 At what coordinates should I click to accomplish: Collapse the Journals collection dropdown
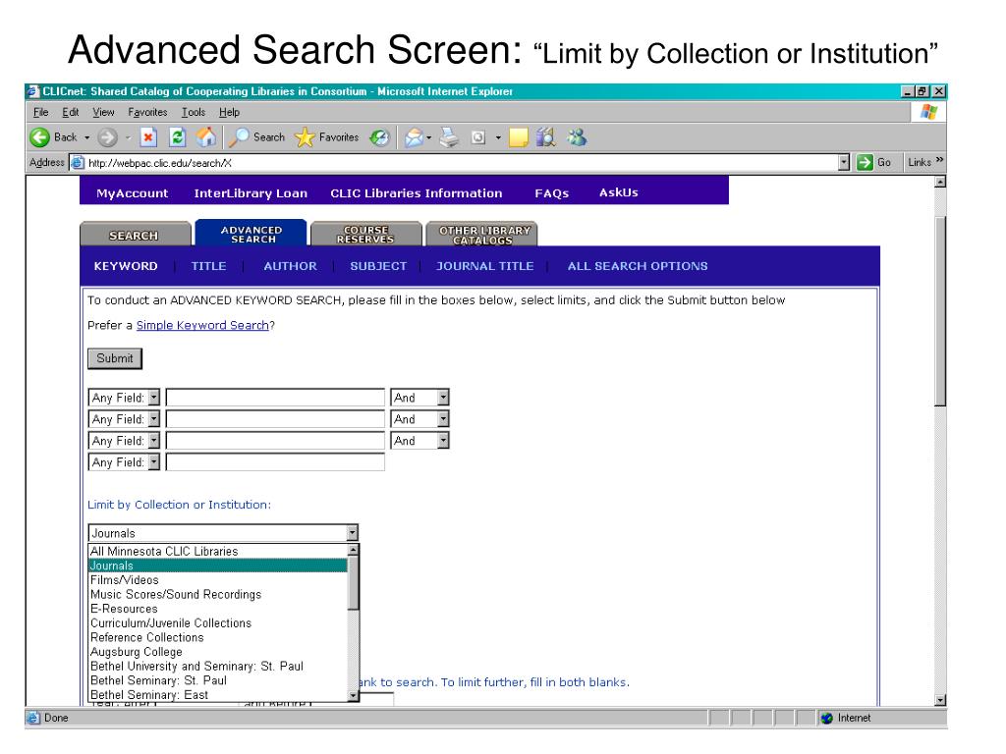pos(352,533)
